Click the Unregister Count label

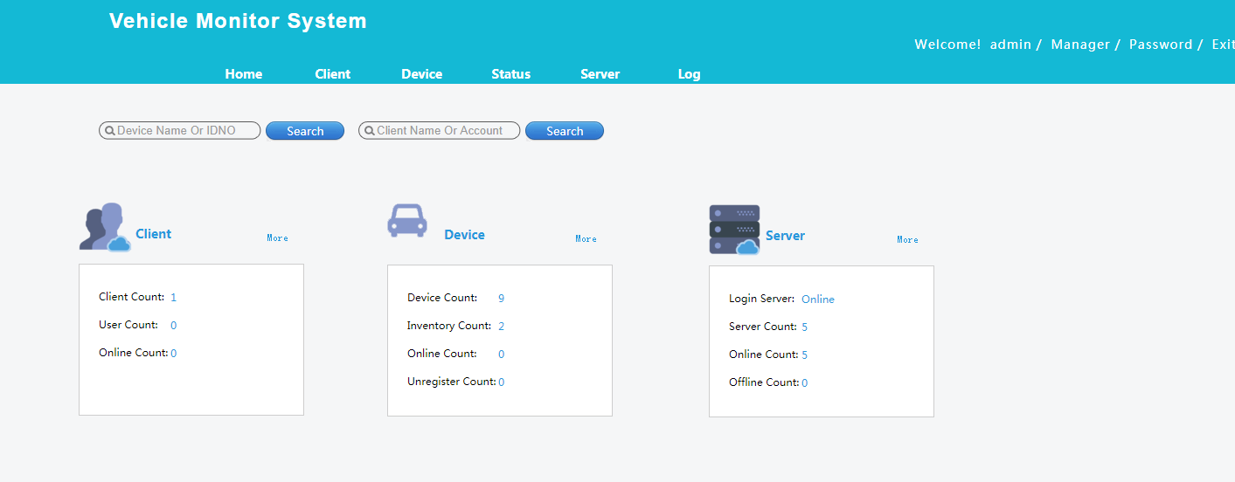pyautogui.click(x=452, y=382)
